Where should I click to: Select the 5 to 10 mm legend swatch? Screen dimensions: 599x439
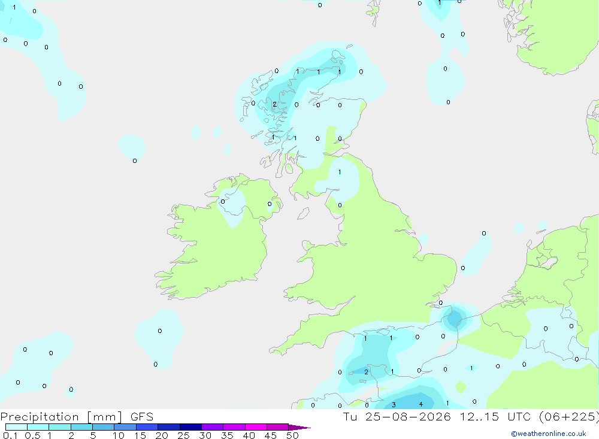click(x=104, y=427)
